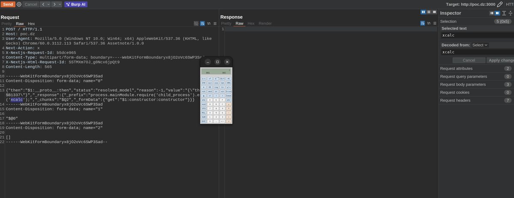
Task: Dock Inspector panel to right layout
Action: [498, 13]
